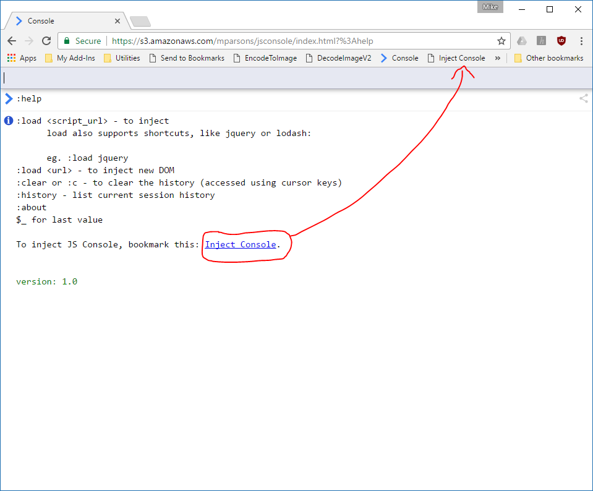This screenshot has width=593, height=491.
Task: Click the share icon beside :help
Action: click(x=584, y=99)
